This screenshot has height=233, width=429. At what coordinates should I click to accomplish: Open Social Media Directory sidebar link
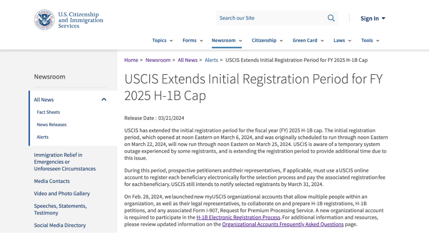pyautogui.click(x=60, y=225)
